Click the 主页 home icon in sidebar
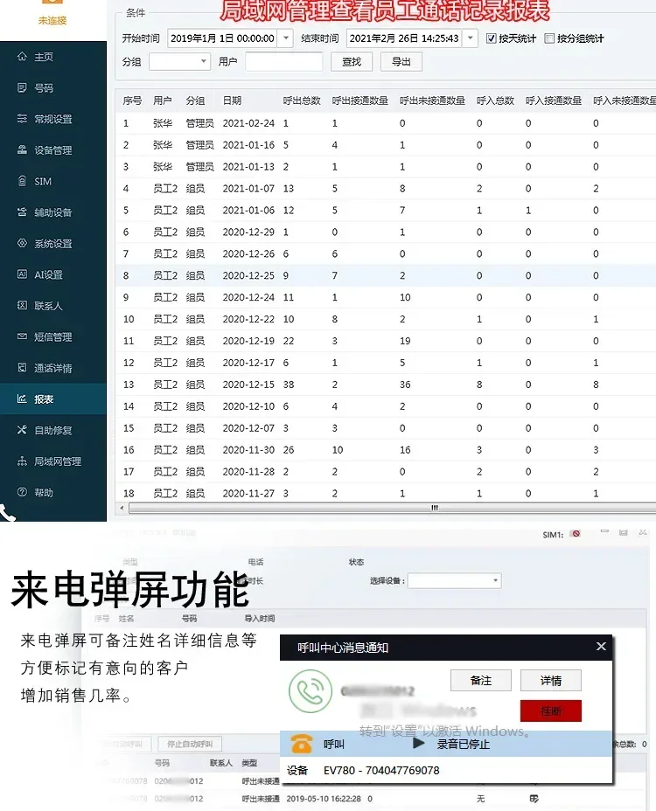This screenshot has width=656, height=811. click(22, 57)
